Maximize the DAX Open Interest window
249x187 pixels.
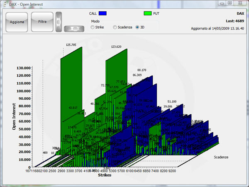pos(229,3)
